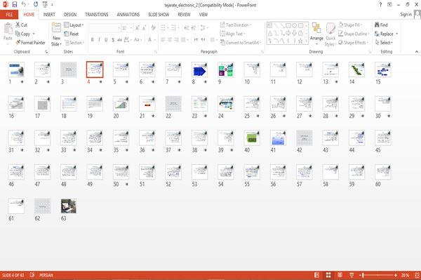This screenshot has width=421, height=280.
Task: Click the Repeat/Redo icon in Quick Access Toolbar
Action: pyautogui.click(x=36, y=4)
